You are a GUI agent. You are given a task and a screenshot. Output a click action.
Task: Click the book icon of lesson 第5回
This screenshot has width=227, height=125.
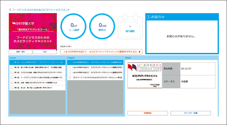coord(12,83)
